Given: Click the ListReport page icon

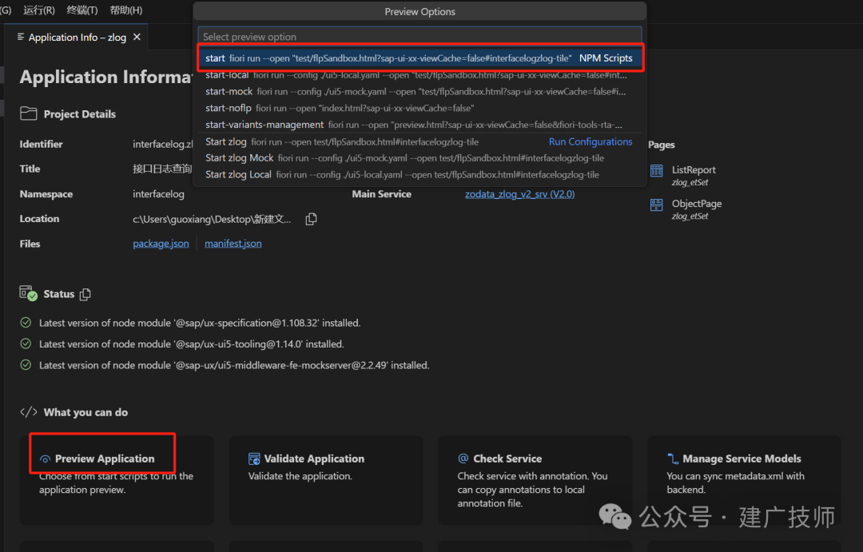Looking at the screenshot, I should (657, 171).
